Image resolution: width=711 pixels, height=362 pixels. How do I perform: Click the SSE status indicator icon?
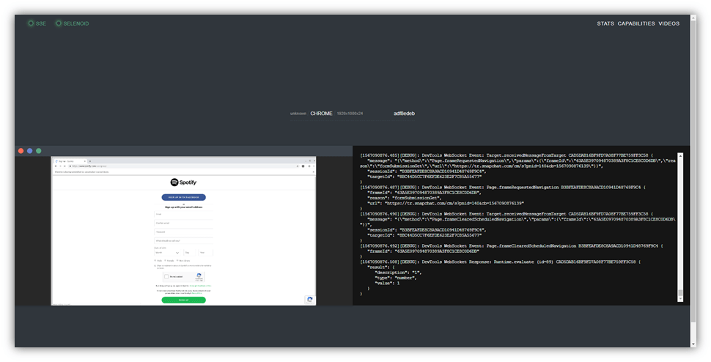tap(31, 23)
